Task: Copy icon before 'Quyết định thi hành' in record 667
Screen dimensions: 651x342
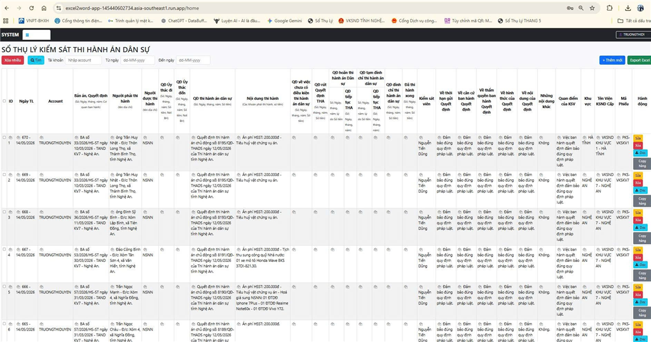Action: pos(193,249)
